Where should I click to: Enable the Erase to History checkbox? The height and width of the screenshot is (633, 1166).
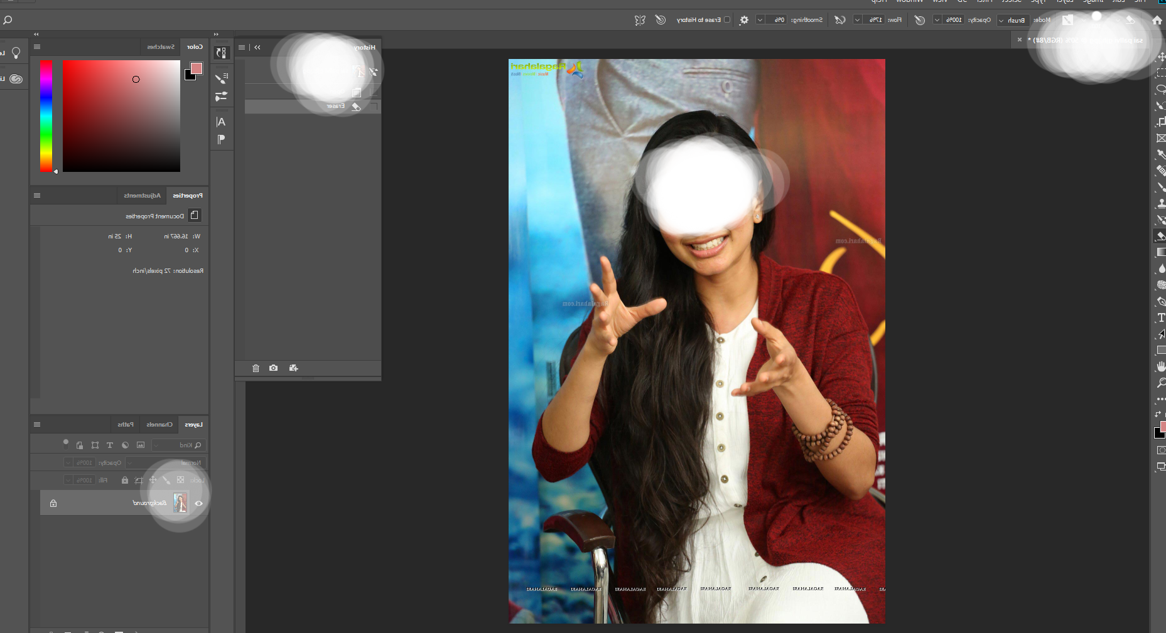coord(727,20)
